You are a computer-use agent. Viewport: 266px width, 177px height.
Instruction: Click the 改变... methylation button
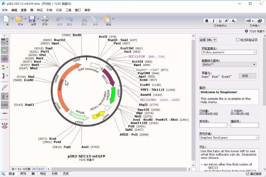(248, 76)
